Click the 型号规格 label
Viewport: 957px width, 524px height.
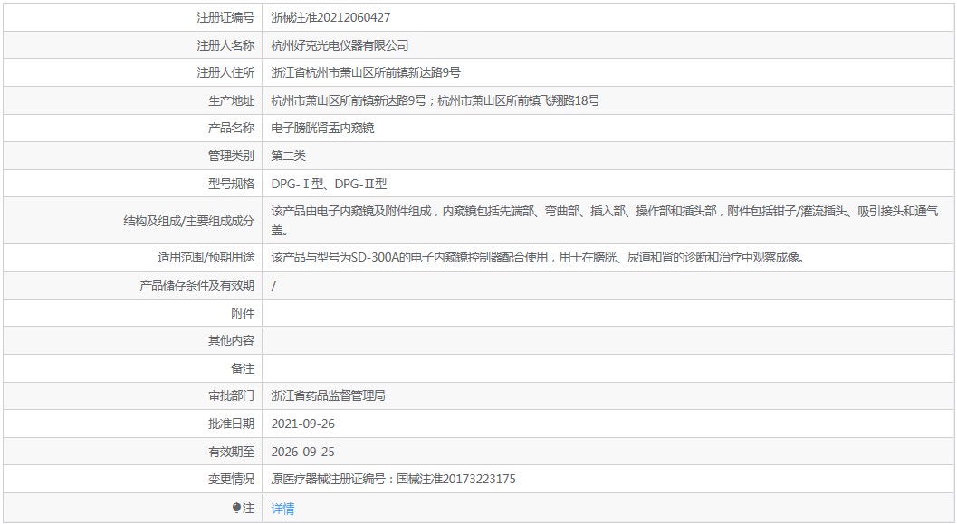231,184
